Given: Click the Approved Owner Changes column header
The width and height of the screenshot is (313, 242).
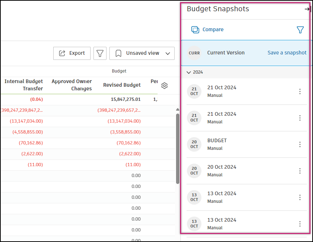Looking at the screenshot, I should [71, 85].
